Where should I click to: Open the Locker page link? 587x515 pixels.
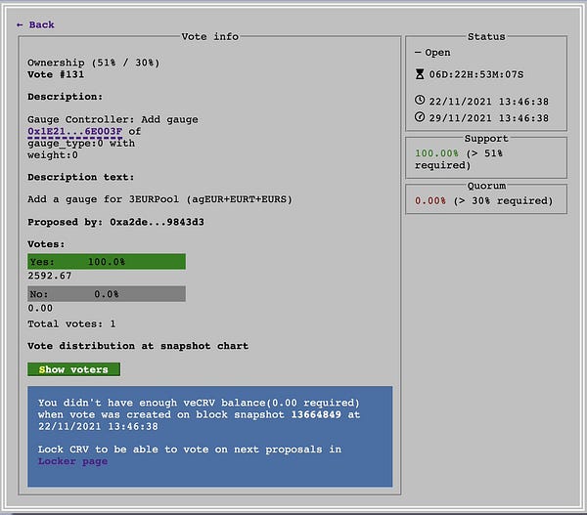72,461
